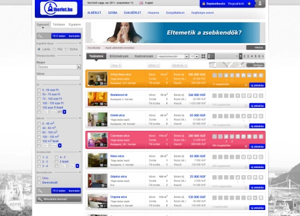Screen dimensions: 300x216
Task: Open the Előzmények tab
Action: tap(119, 56)
